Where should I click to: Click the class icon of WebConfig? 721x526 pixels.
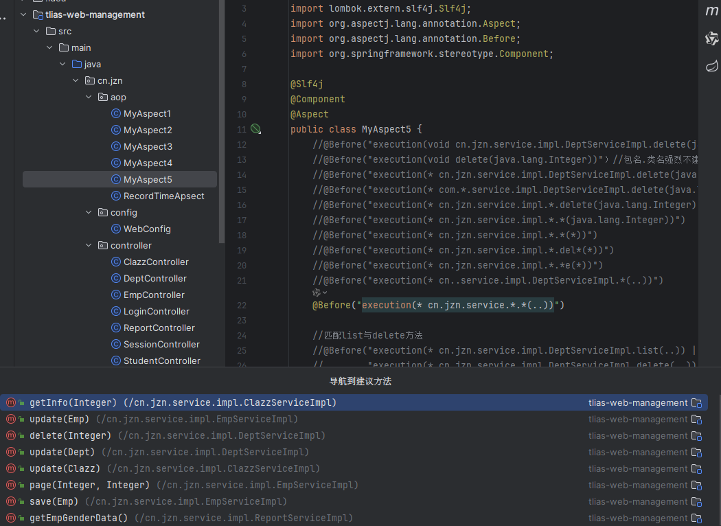coord(116,229)
